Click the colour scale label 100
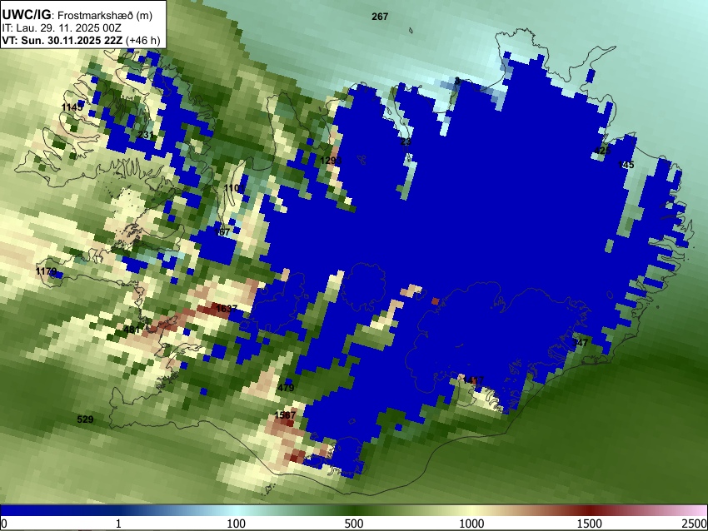Screen dimensions: 708x531 pos(236,524)
